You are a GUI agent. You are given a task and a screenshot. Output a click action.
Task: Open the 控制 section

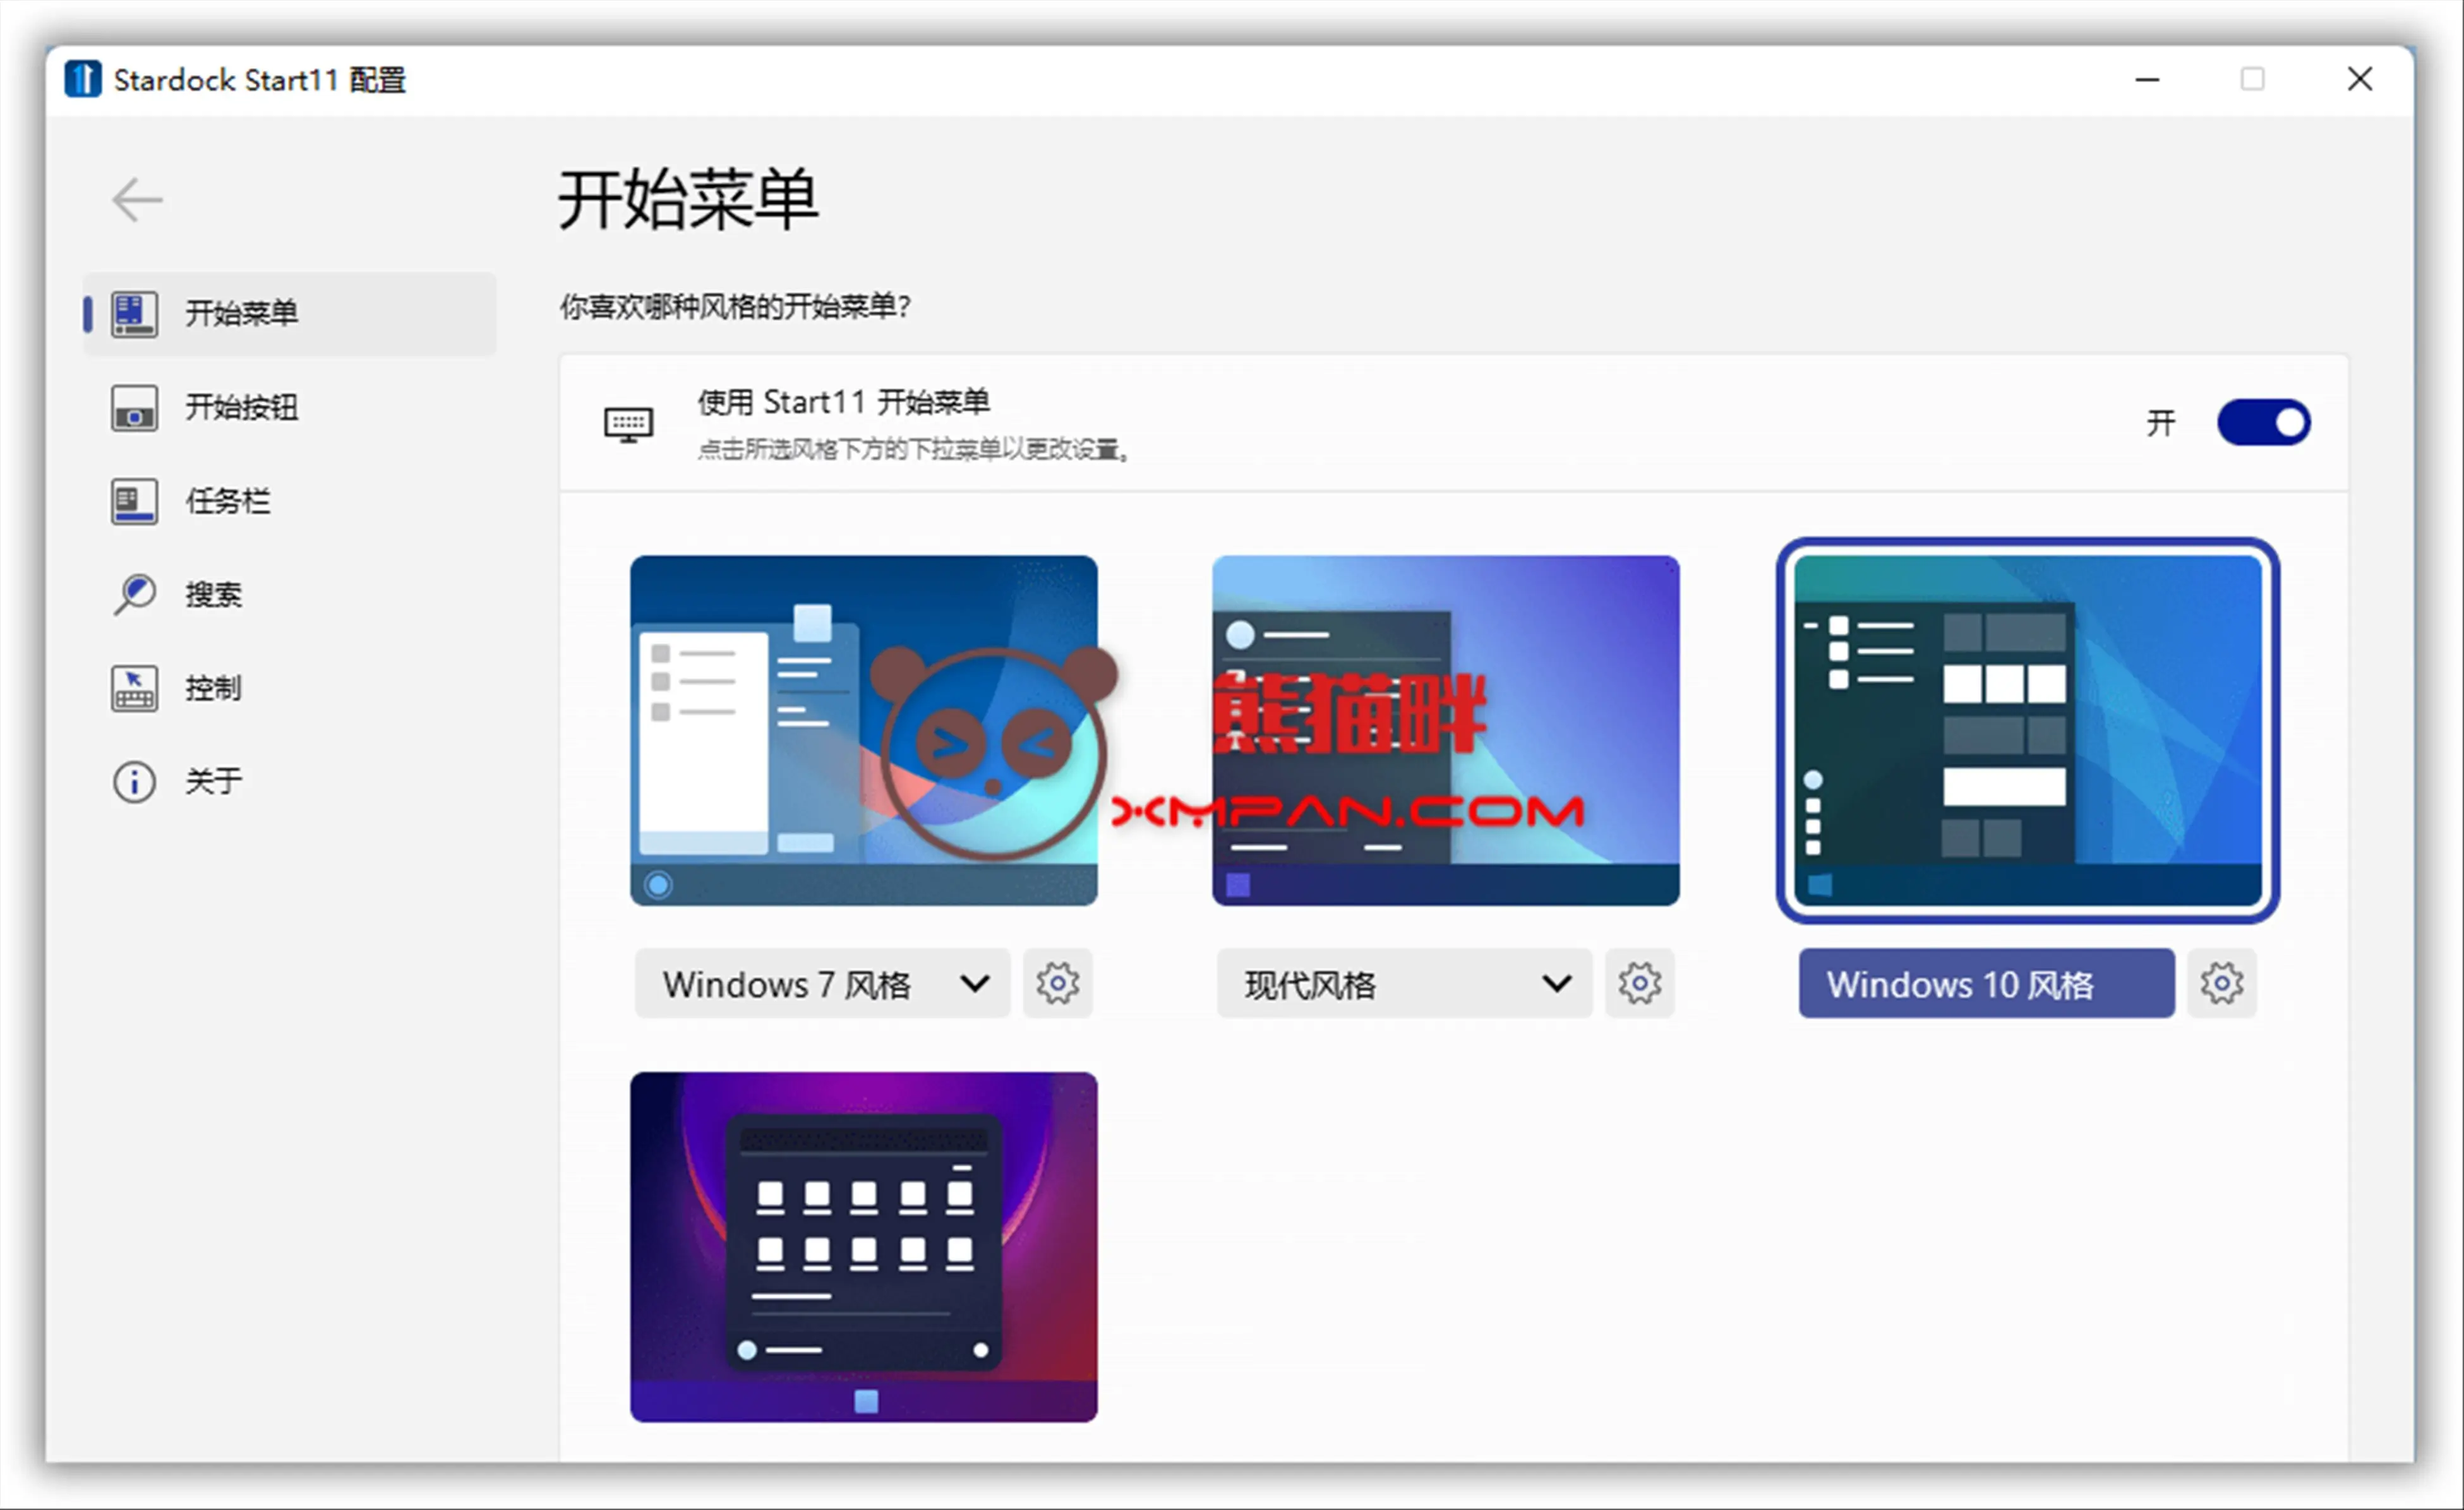point(290,688)
